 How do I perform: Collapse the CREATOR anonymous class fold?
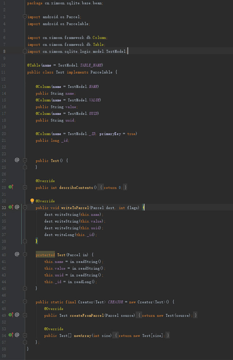tap(25, 302)
